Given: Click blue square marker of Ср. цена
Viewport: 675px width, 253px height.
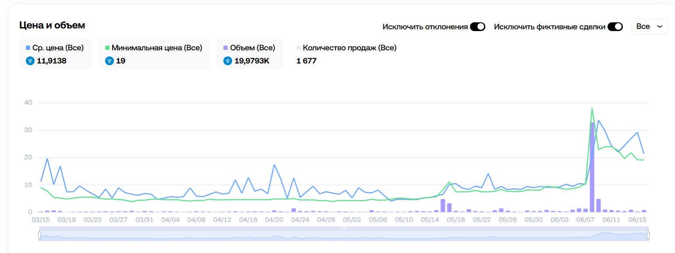Looking at the screenshot, I should tap(28, 48).
